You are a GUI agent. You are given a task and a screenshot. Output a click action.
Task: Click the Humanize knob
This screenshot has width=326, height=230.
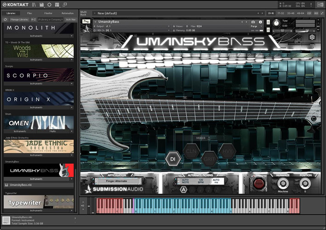(x=284, y=183)
